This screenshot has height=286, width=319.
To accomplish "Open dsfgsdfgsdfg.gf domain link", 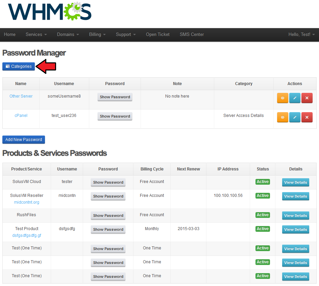I will pos(27,236).
